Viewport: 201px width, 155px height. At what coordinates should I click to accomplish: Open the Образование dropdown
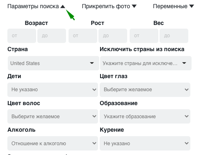click(x=145, y=116)
